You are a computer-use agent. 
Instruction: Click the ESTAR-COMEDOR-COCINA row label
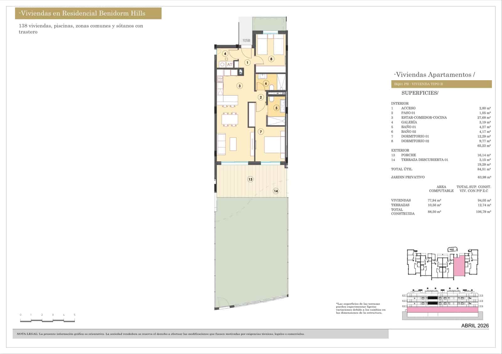(424, 117)
